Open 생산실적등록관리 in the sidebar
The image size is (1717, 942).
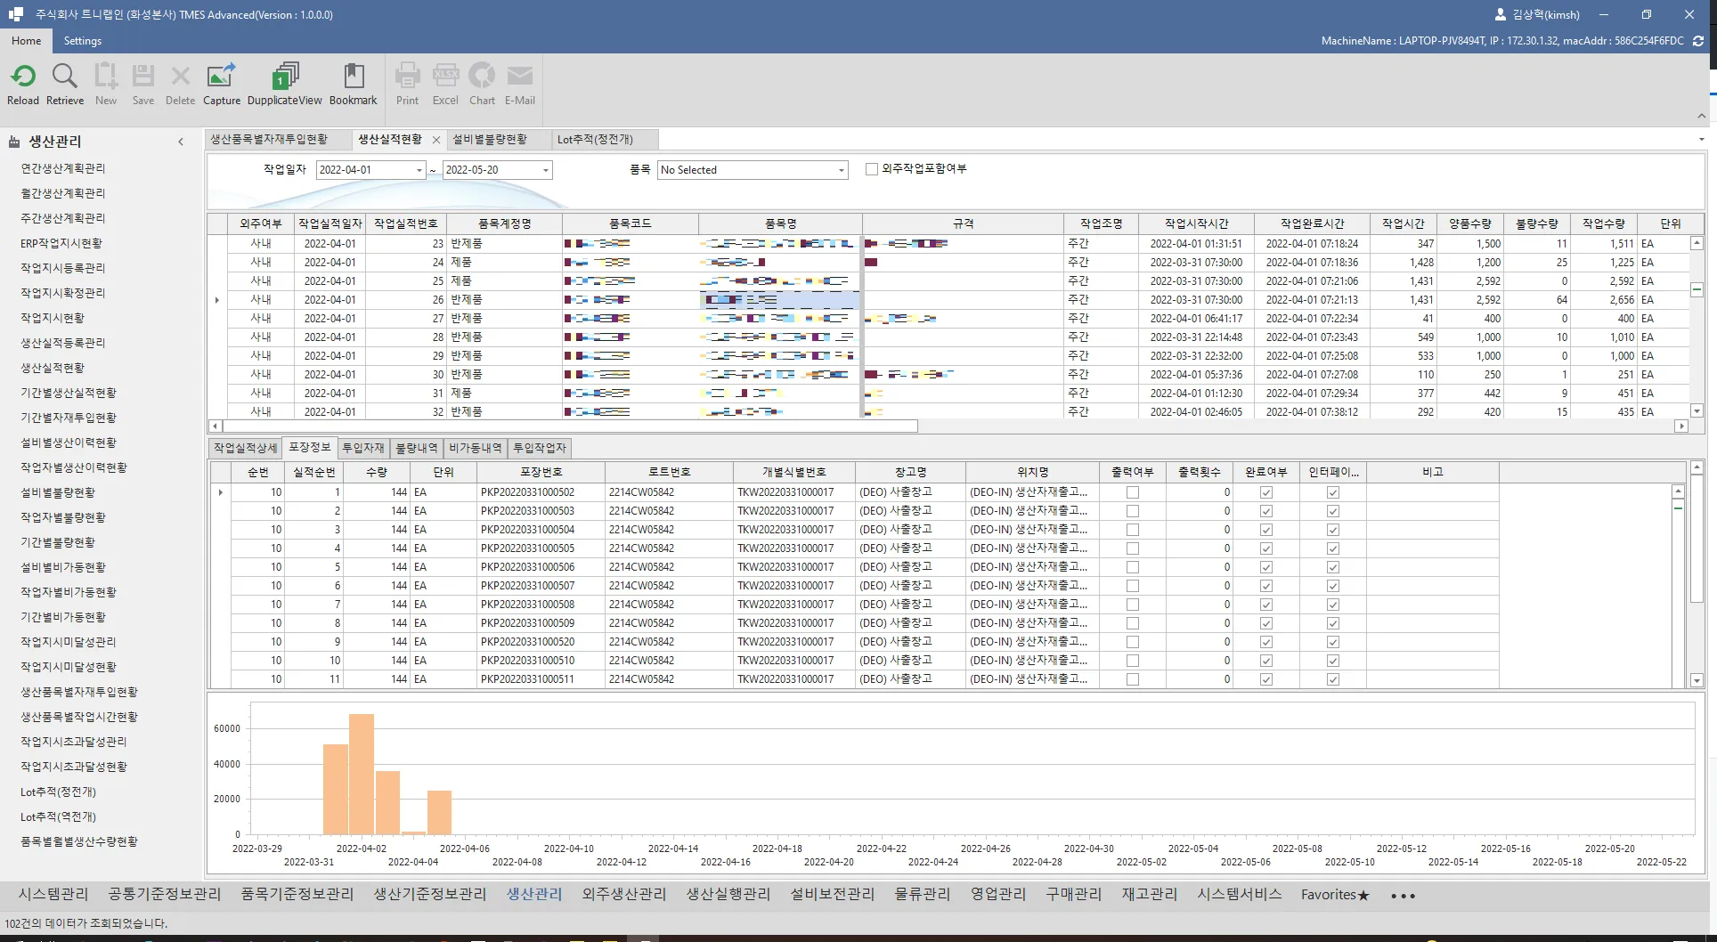pyautogui.click(x=63, y=343)
